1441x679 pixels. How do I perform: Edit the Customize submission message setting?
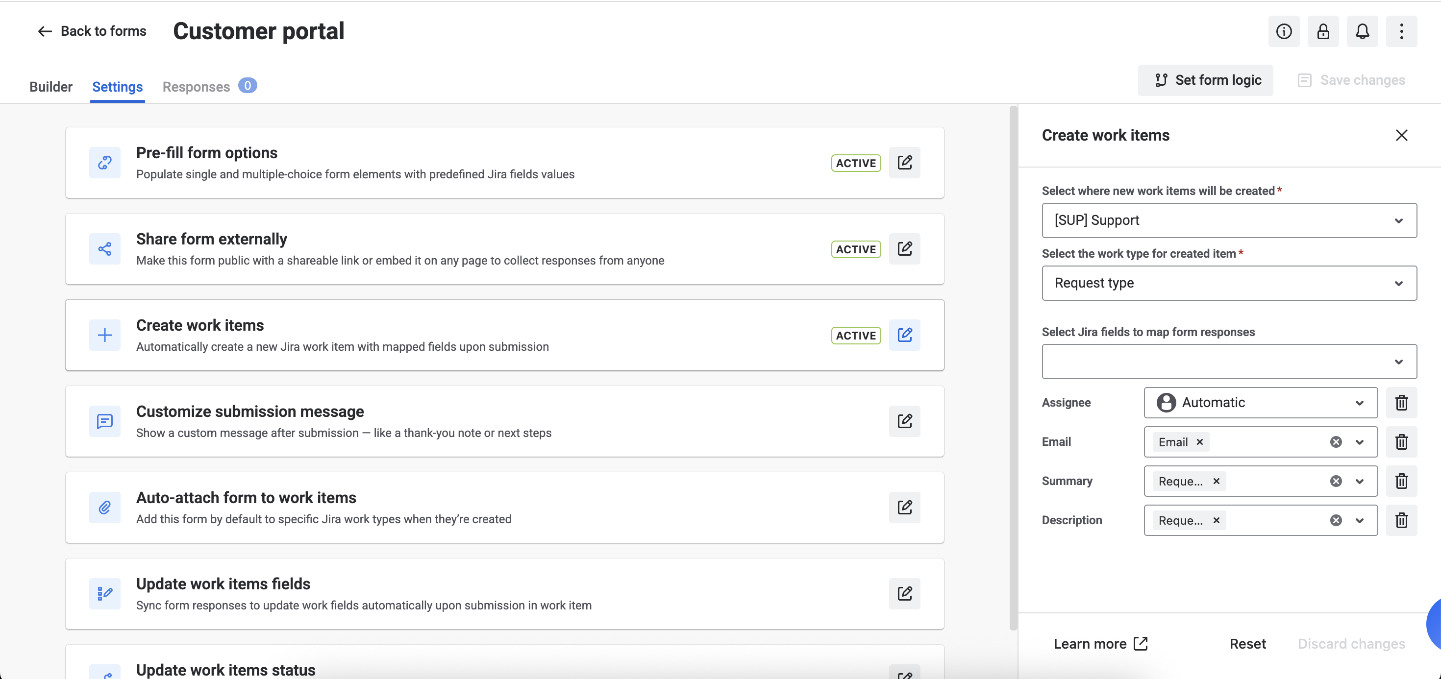pyautogui.click(x=904, y=421)
